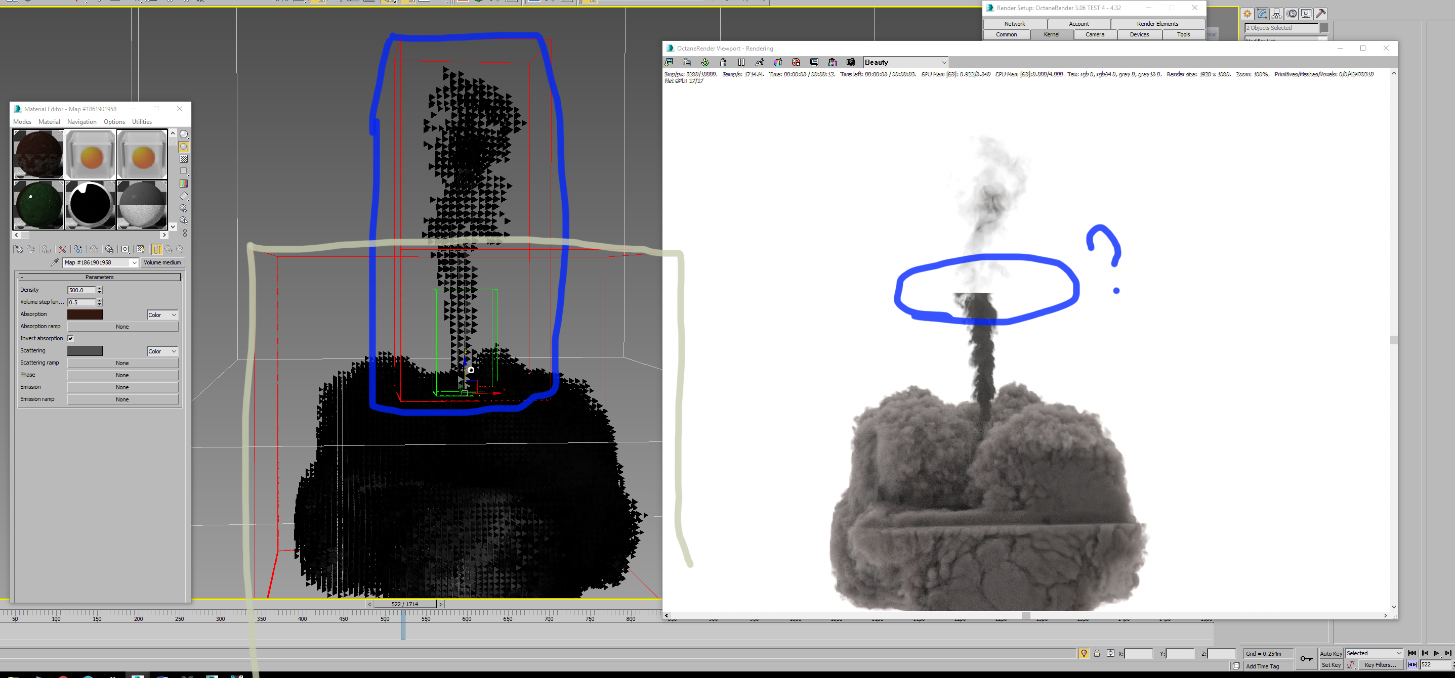Pick material from object with eyedropper

[x=54, y=262]
